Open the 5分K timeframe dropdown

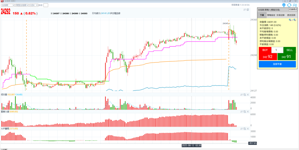click(34, 5)
